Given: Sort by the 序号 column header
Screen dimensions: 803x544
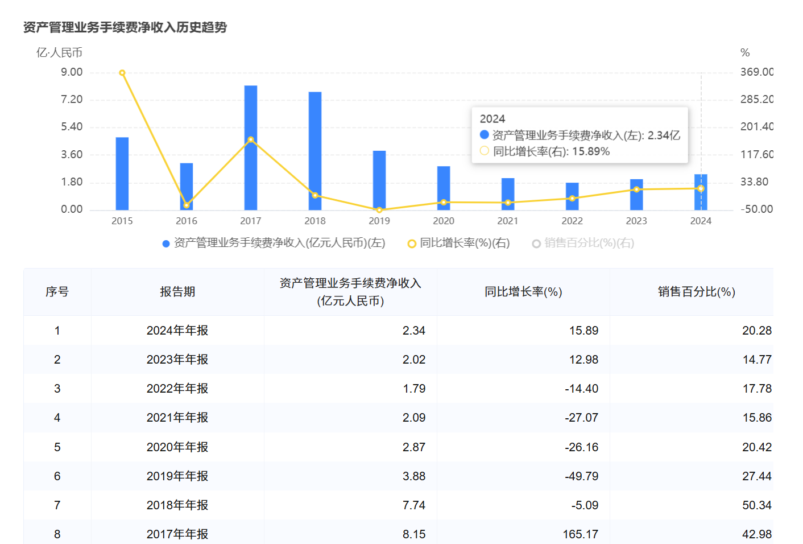Looking at the screenshot, I should click(57, 292).
